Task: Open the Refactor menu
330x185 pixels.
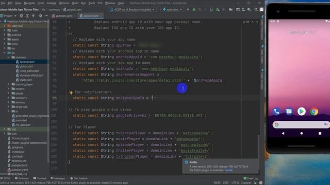Action: (64, 3)
